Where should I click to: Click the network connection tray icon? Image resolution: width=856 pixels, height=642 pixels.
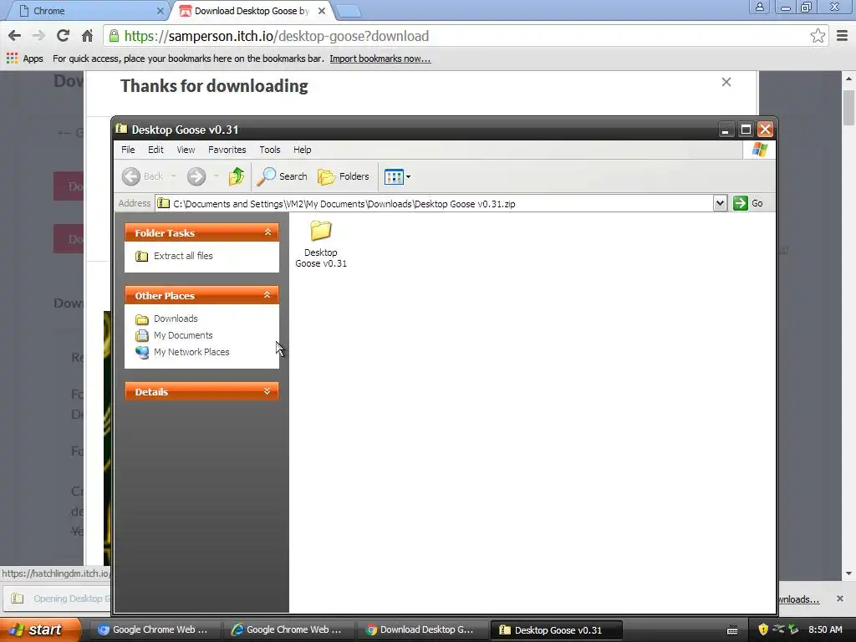pyautogui.click(x=778, y=629)
